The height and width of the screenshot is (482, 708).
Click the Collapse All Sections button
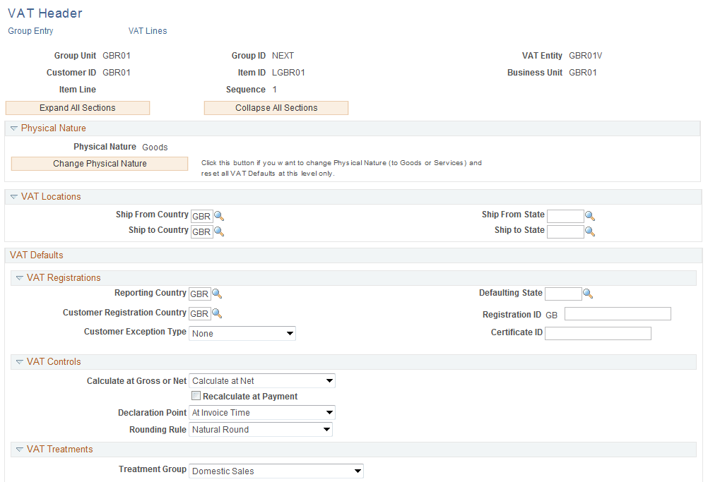click(276, 107)
